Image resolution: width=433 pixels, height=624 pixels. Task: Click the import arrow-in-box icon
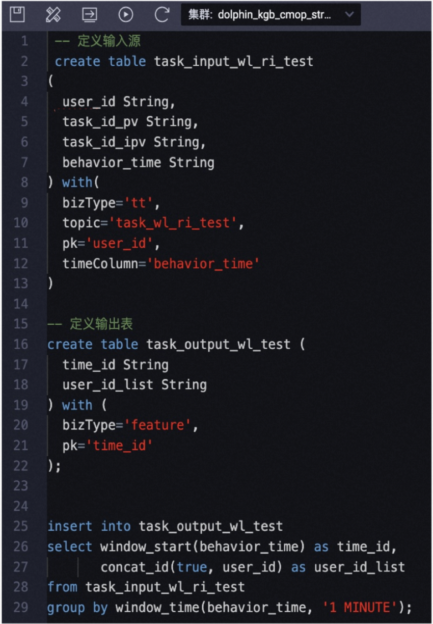[90, 14]
